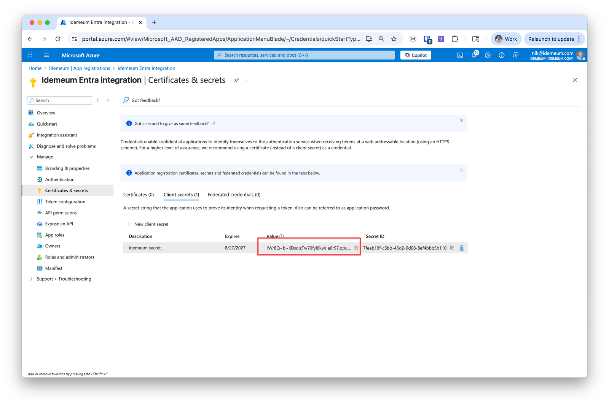Open the notifications bell icon

coord(474,55)
